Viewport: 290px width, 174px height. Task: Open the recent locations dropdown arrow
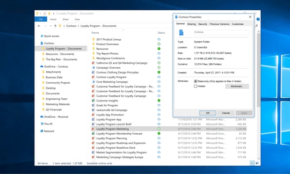coord(51,26)
